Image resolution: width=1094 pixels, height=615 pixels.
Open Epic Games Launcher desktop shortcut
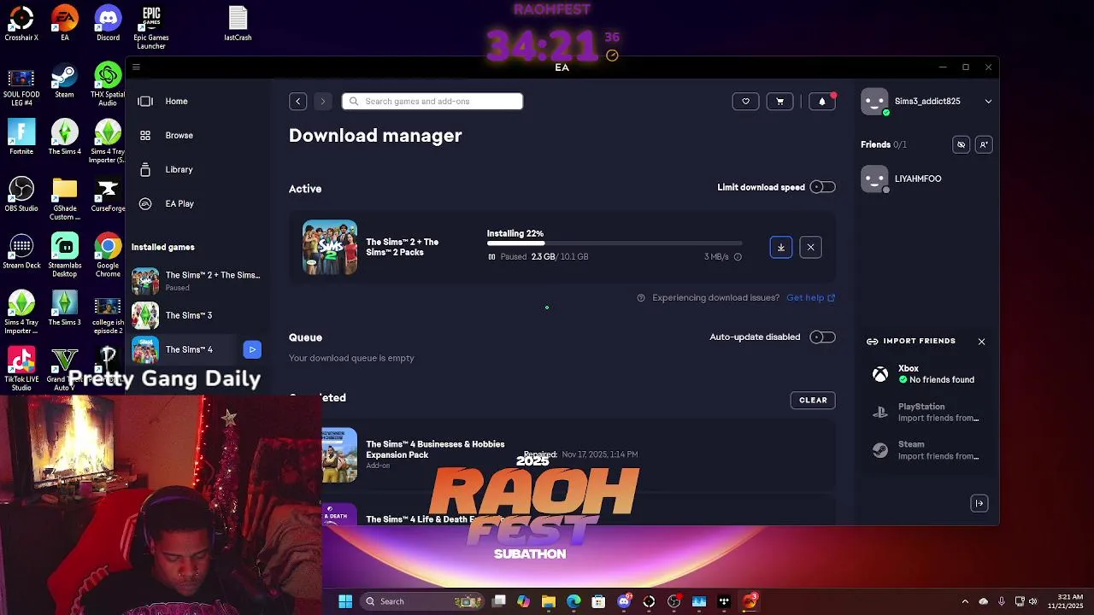coord(151,27)
